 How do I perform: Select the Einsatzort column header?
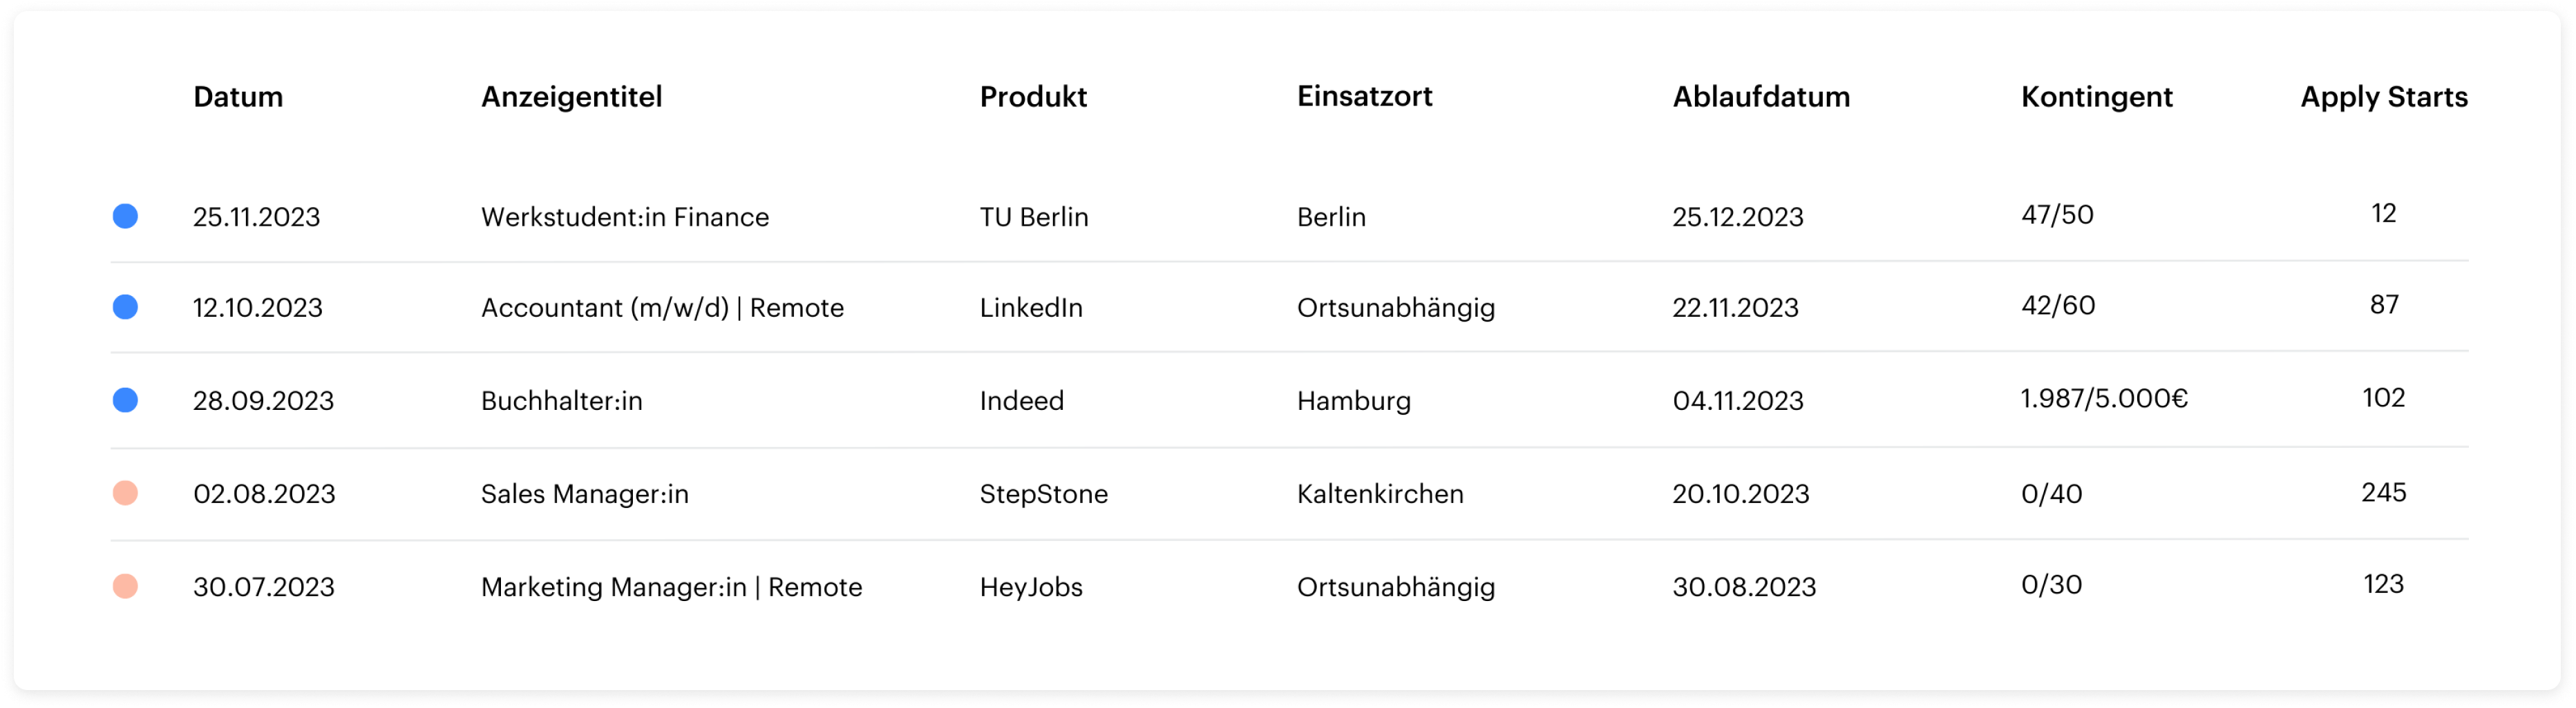coord(1365,96)
